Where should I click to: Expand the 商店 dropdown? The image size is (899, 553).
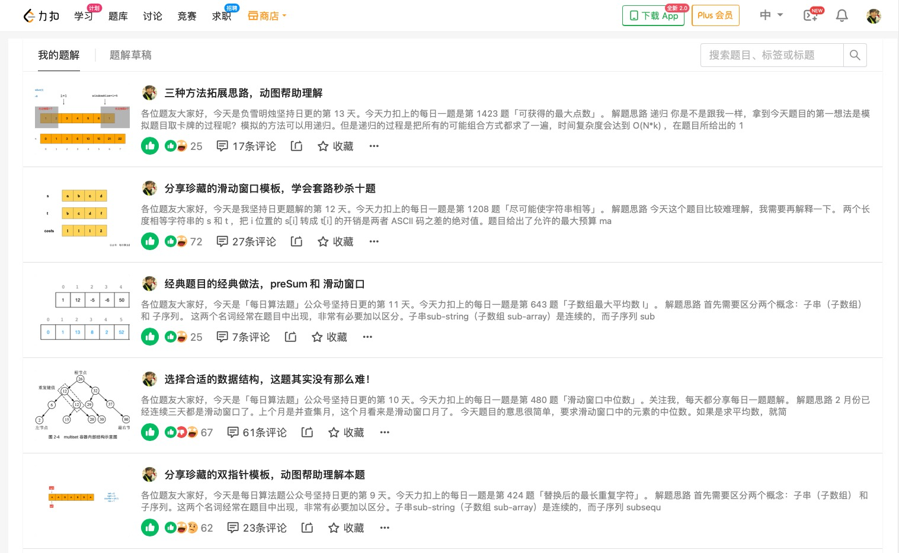tap(266, 16)
